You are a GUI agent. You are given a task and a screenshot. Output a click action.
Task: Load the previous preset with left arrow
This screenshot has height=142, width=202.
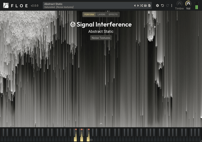(135, 6)
